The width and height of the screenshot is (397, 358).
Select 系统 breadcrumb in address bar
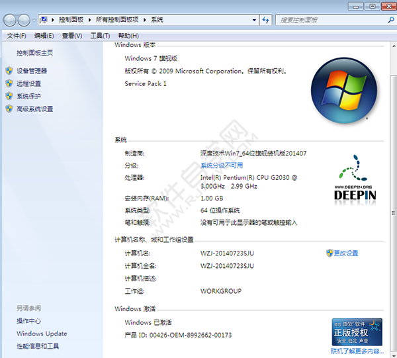[157, 20]
